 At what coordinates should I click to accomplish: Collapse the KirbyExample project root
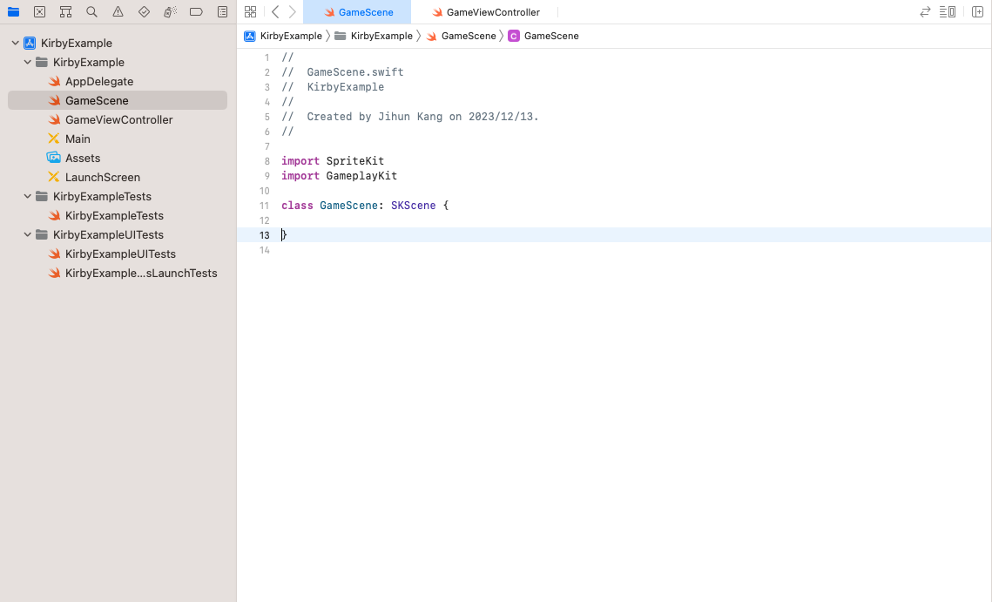point(15,43)
